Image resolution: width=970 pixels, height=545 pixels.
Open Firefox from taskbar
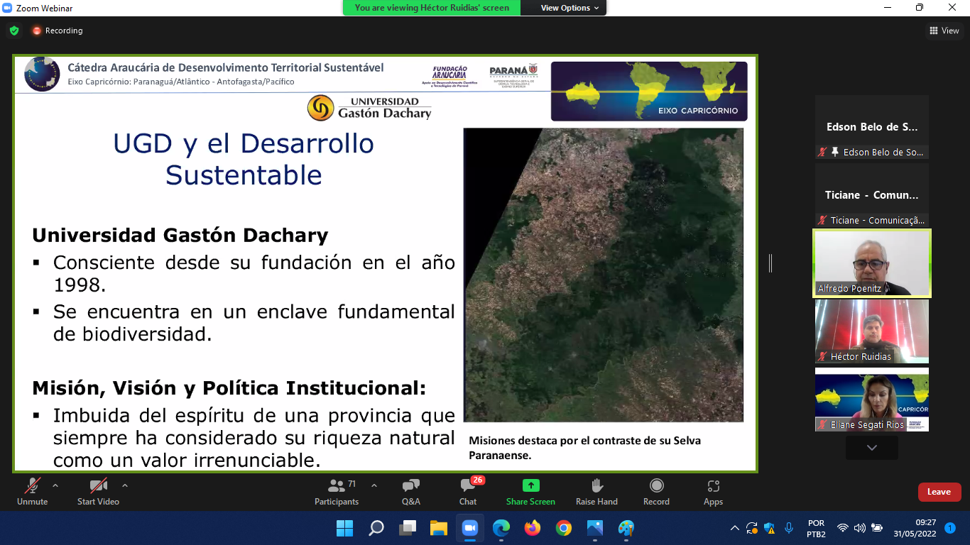(532, 528)
